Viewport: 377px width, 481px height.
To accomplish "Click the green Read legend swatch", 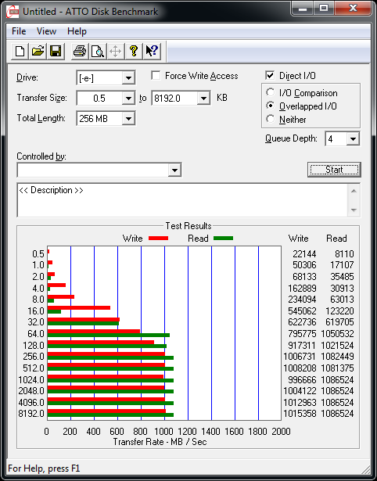I will click(224, 239).
